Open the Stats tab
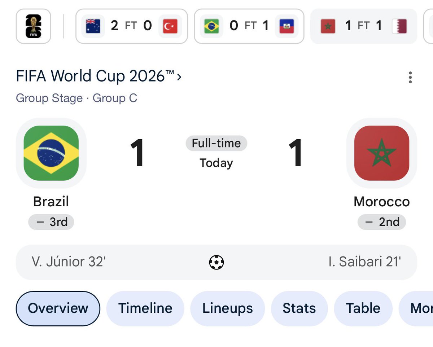The height and width of the screenshot is (347, 433). pos(299,308)
